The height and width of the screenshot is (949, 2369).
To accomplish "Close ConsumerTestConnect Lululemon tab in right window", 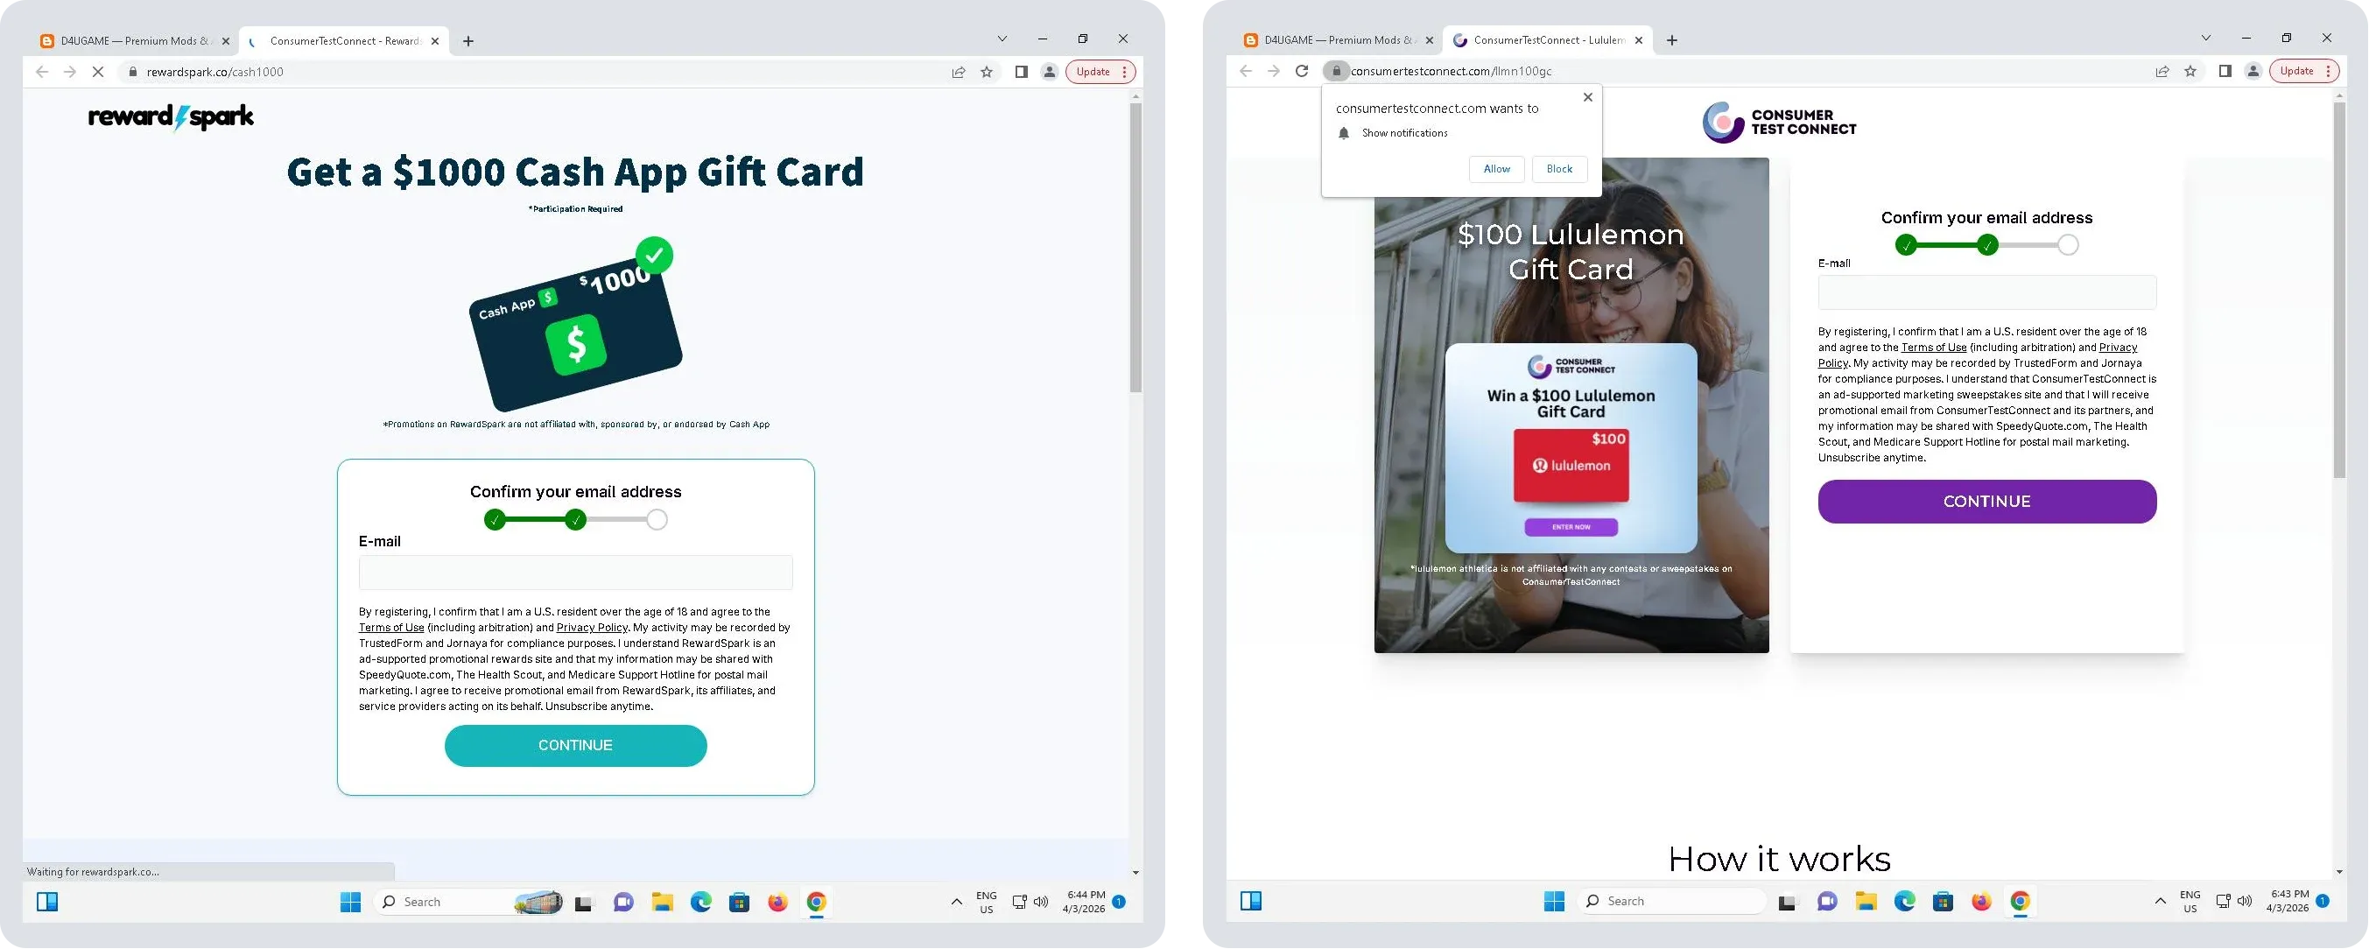I will coord(1639,40).
